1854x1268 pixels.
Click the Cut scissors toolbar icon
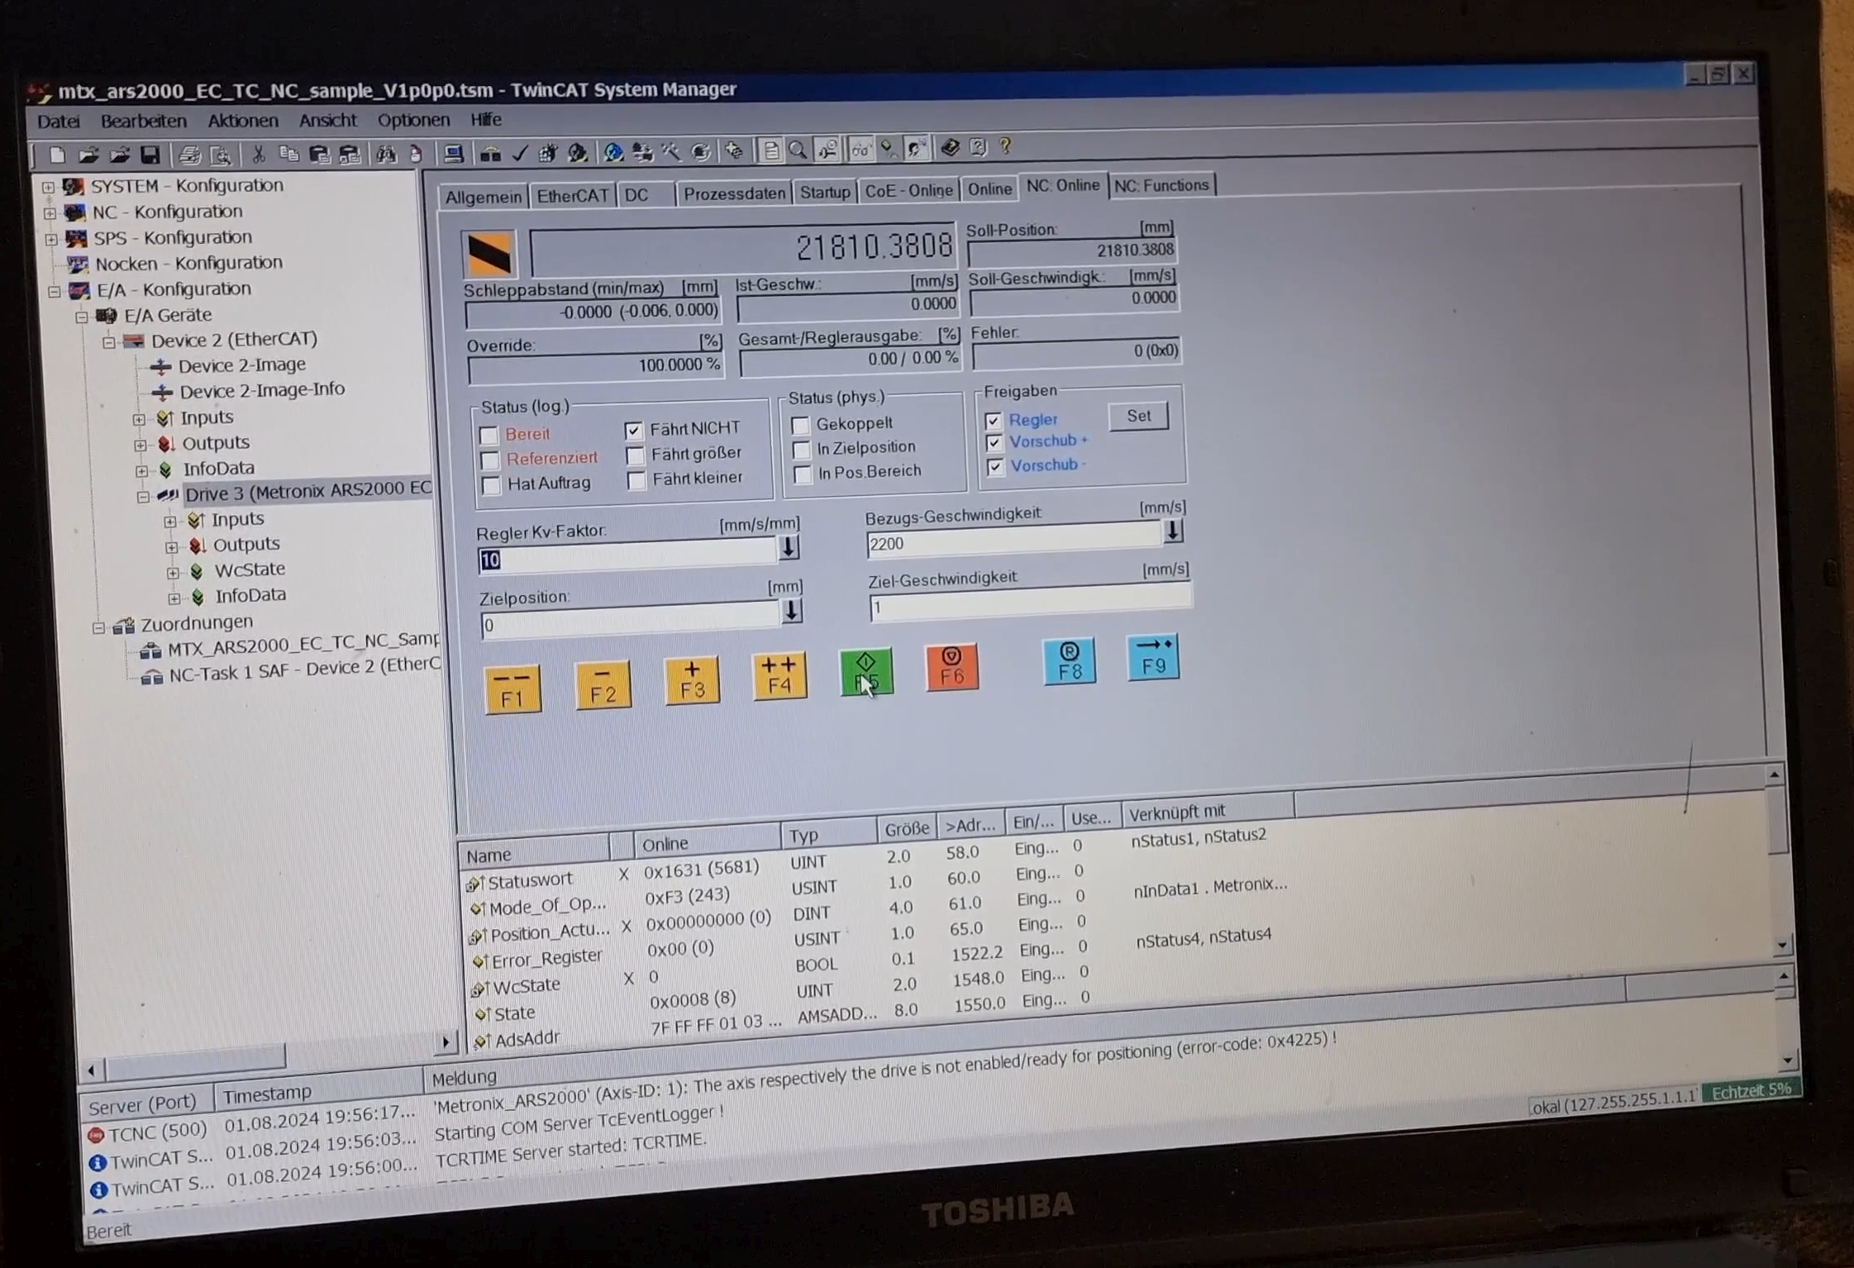point(258,155)
